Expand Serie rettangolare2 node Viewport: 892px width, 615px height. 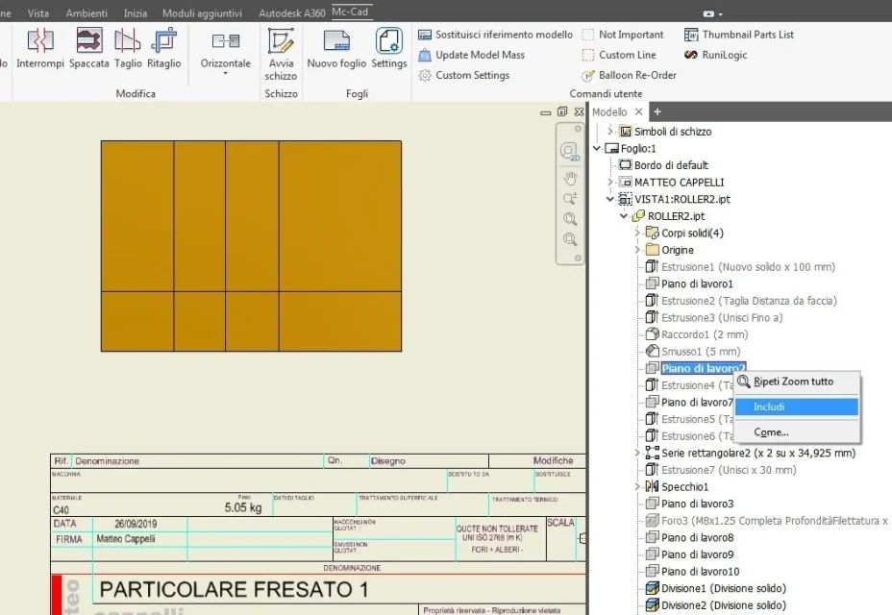pos(637,453)
